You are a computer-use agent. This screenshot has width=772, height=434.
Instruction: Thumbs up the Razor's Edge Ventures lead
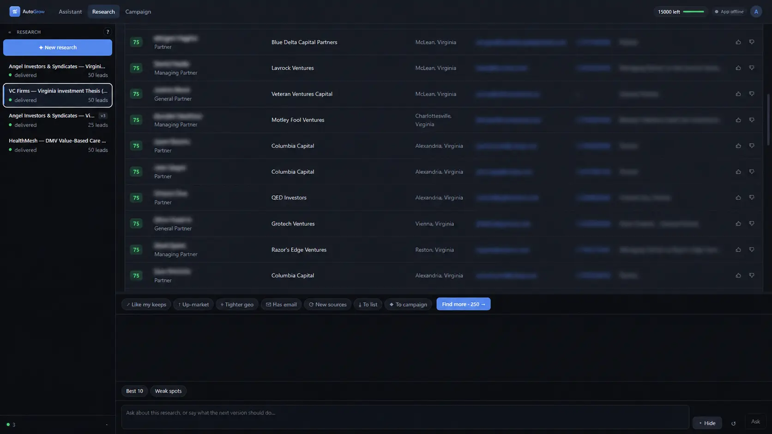pos(738,250)
